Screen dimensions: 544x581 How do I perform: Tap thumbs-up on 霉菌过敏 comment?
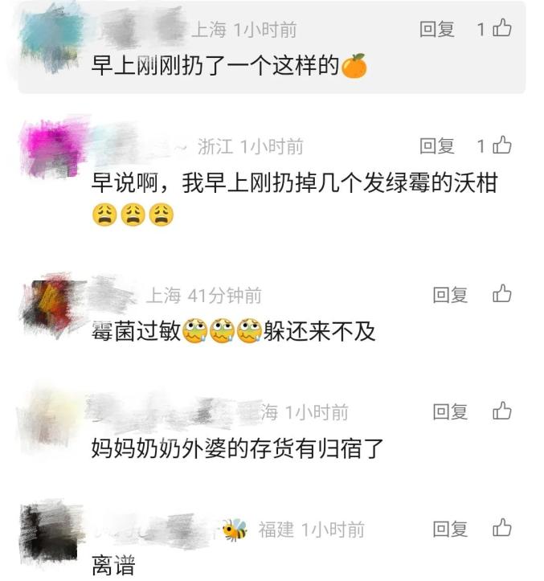pos(502,294)
